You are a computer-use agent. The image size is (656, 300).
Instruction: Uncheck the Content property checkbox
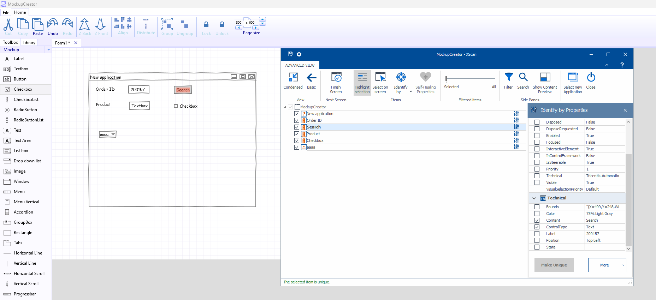pos(537,220)
